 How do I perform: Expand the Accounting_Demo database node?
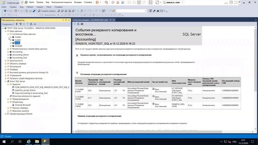[x=8, y=55]
